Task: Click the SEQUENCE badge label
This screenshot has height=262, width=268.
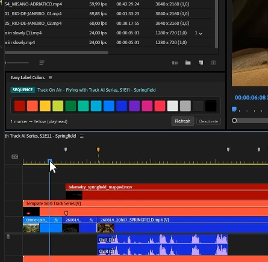Action: 23,90
